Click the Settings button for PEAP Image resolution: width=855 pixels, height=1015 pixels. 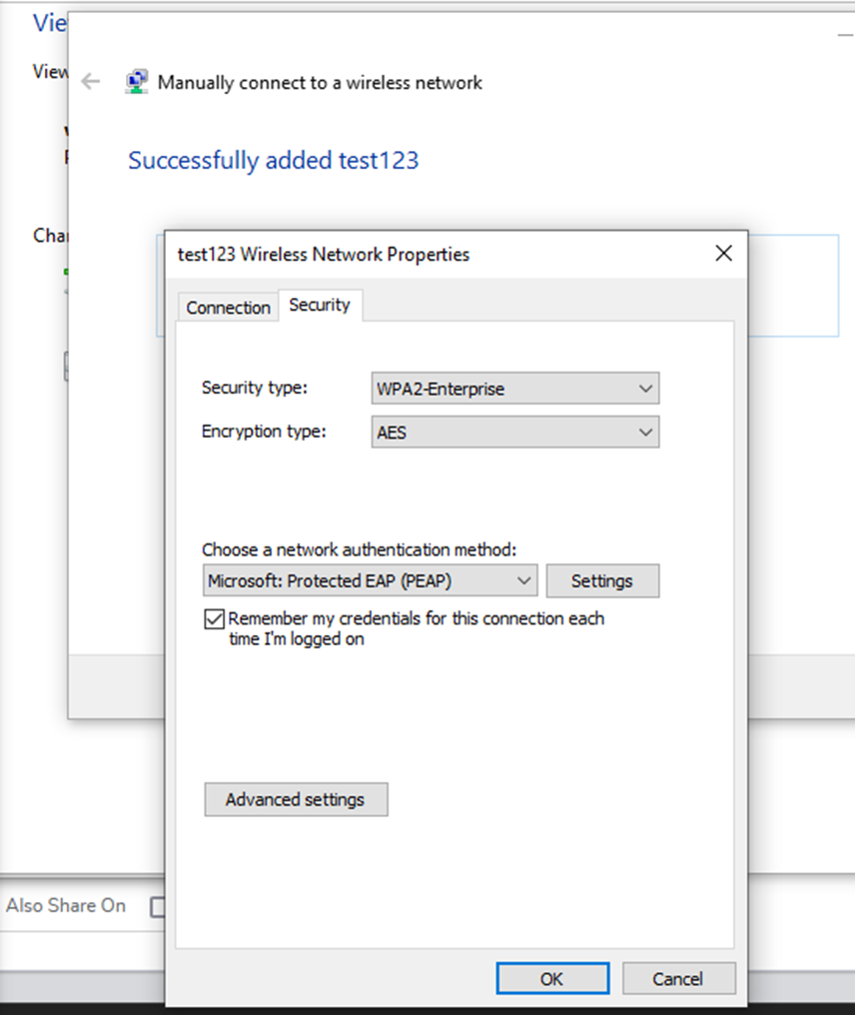point(602,580)
